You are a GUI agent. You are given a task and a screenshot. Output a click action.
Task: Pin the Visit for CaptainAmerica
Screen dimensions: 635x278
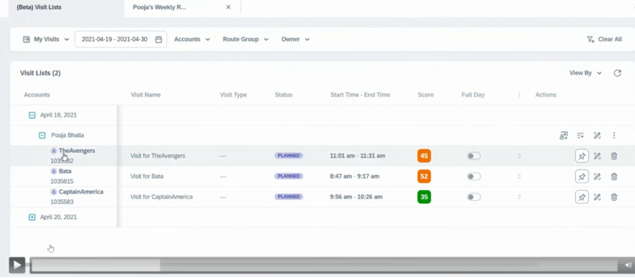582,197
